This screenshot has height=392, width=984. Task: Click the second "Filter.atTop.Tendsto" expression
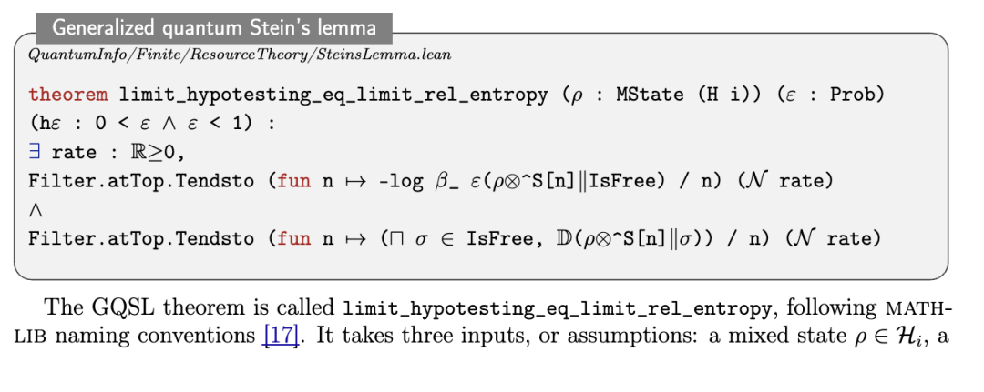[x=141, y=238]
